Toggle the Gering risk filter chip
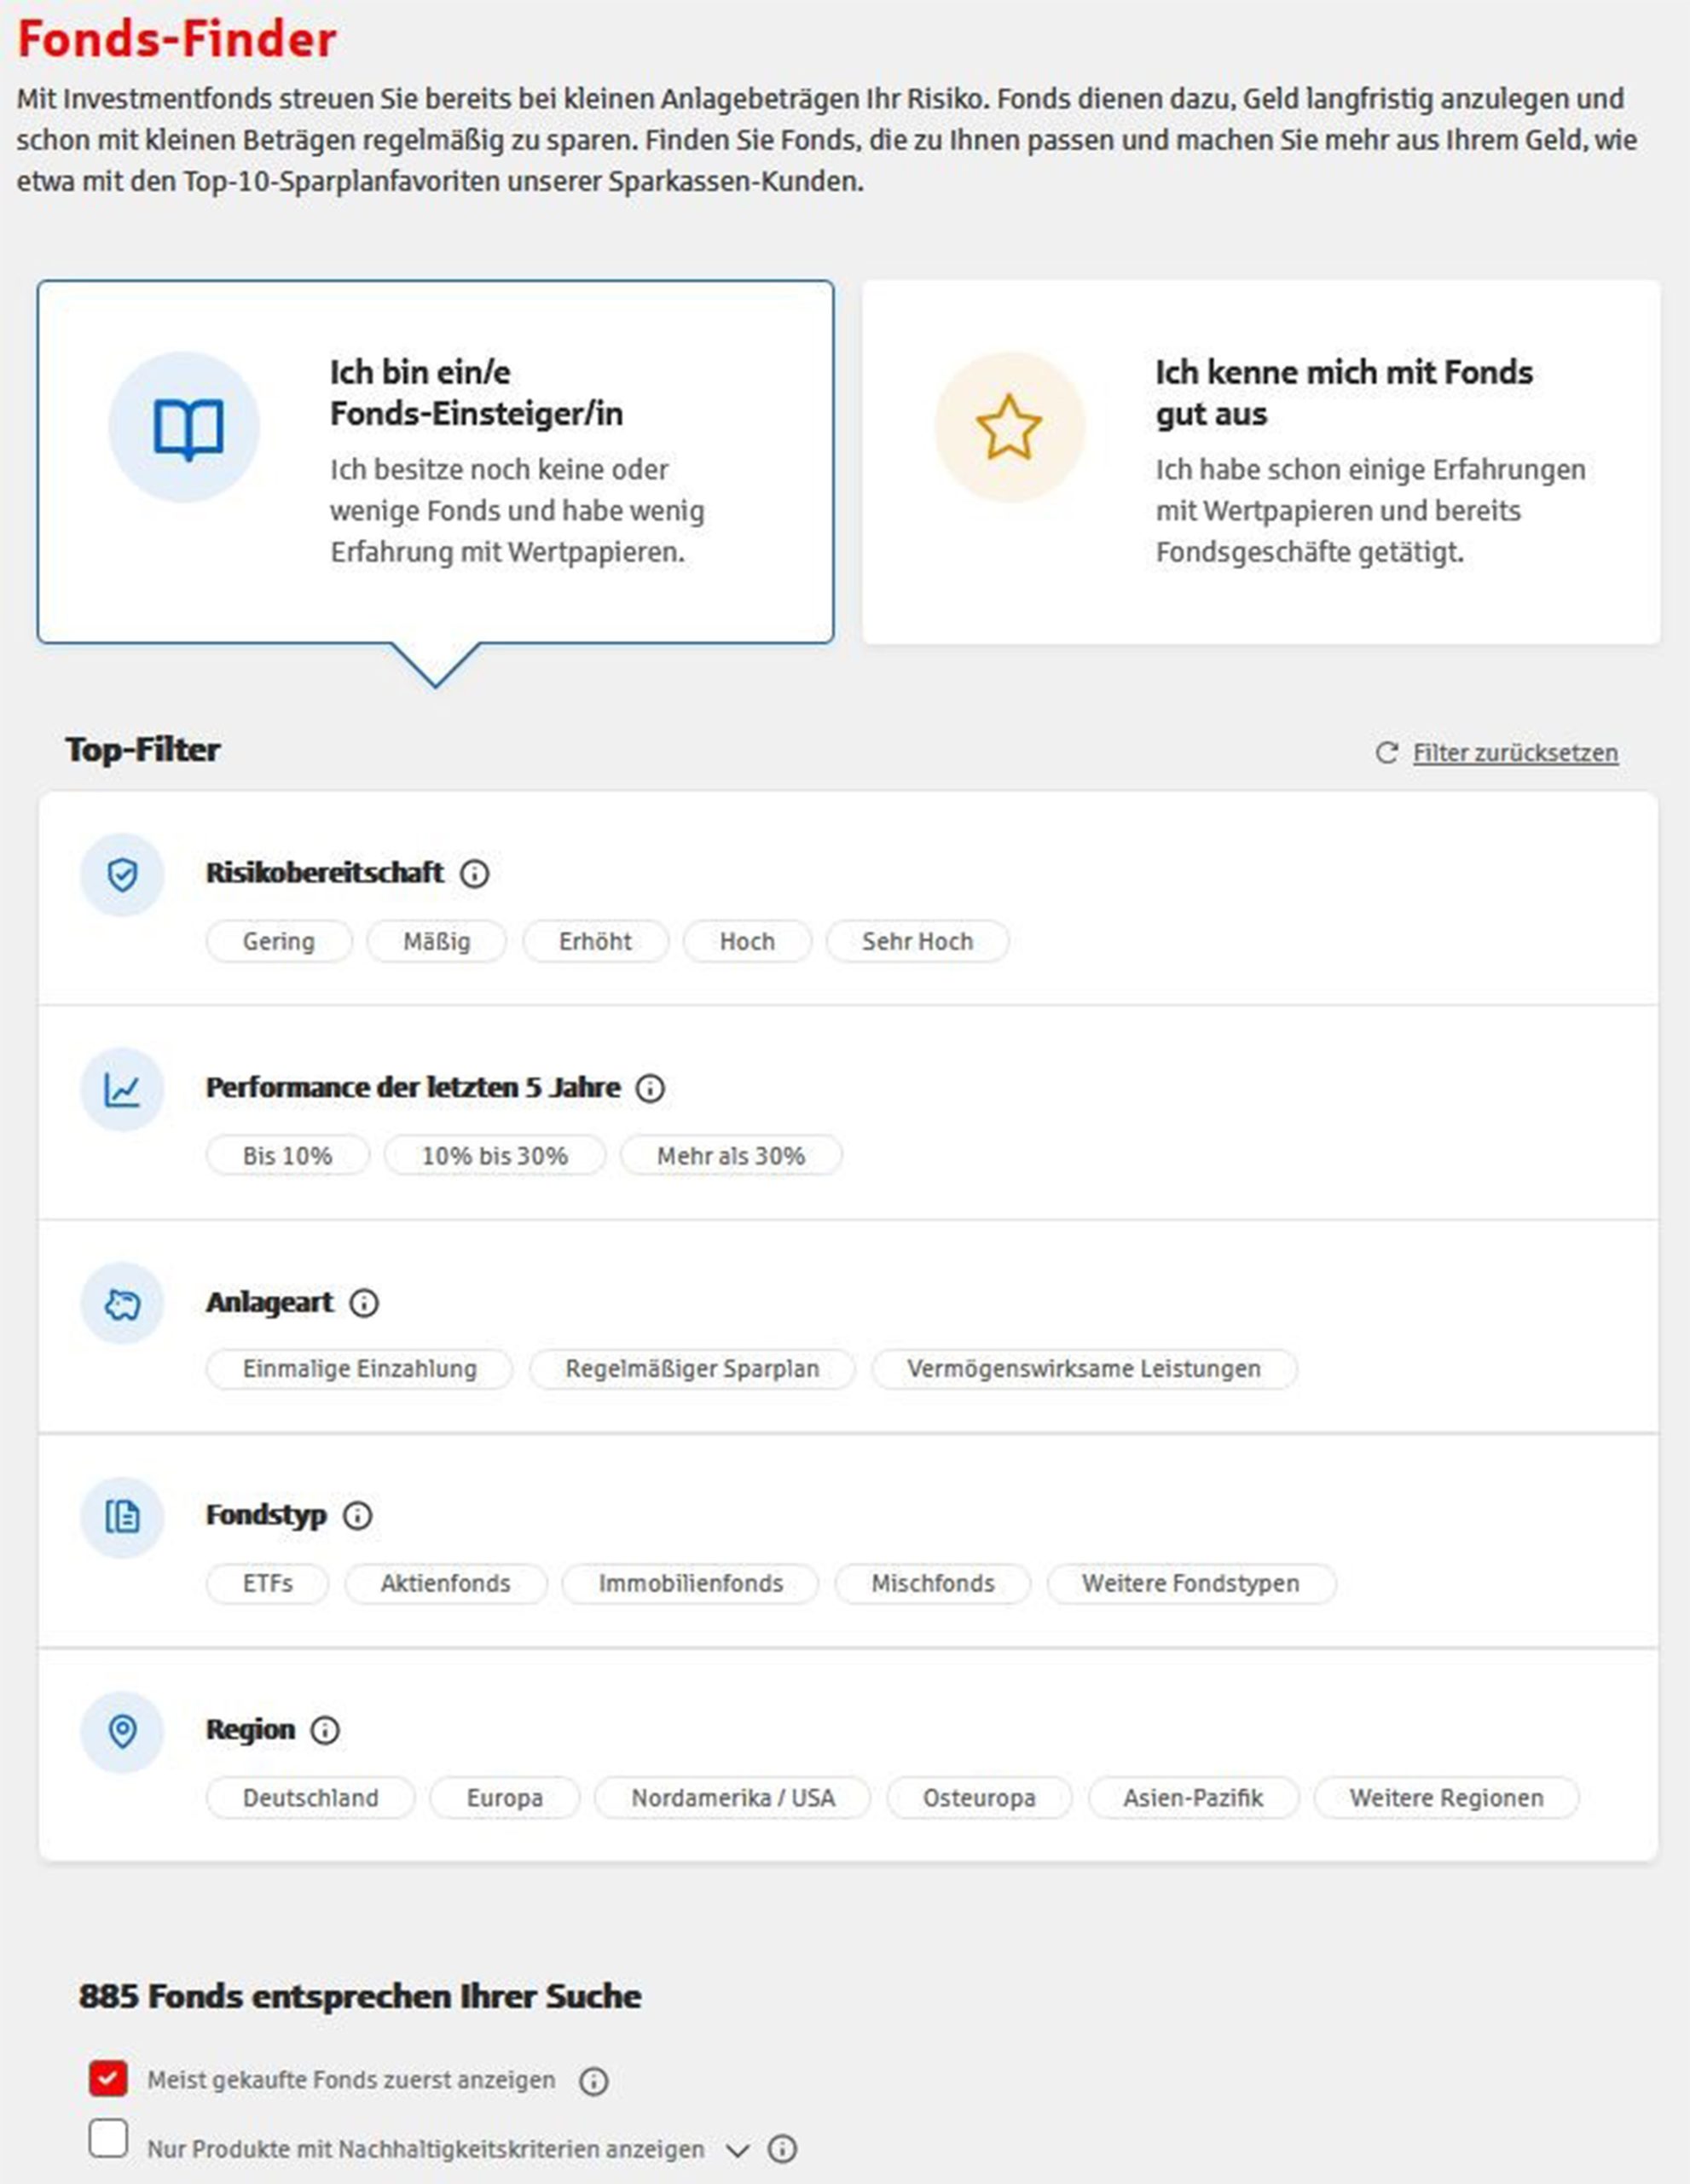 pos(279,942)
